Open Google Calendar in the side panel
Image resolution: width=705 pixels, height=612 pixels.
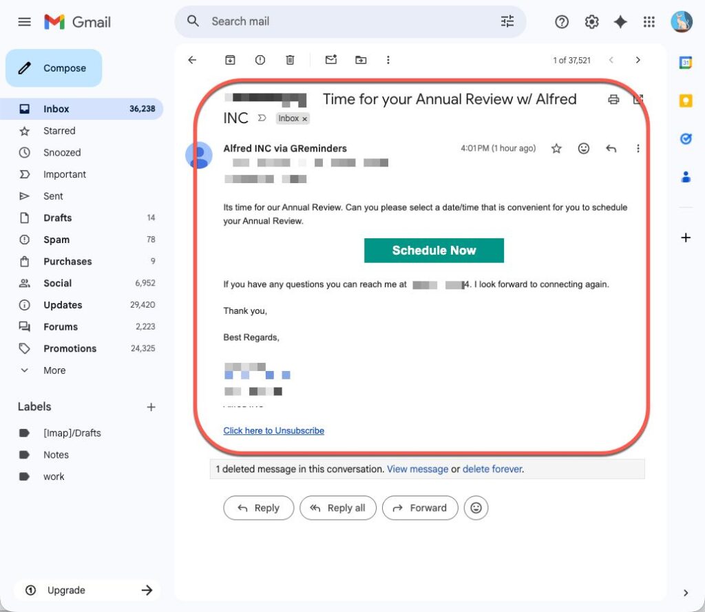[x=686, y=63]
